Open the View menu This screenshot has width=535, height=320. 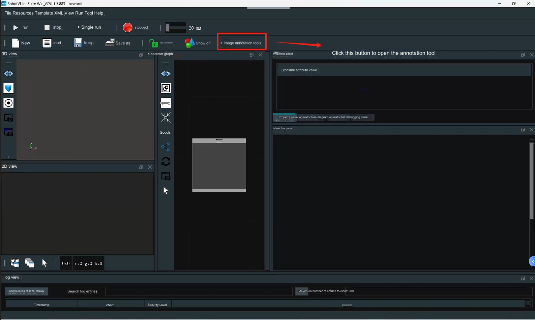click(69, 13)
